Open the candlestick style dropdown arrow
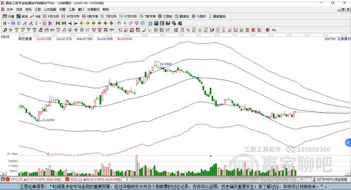Image resolution: width=351 pixels, height=190 pixels. tap(40, 23)
